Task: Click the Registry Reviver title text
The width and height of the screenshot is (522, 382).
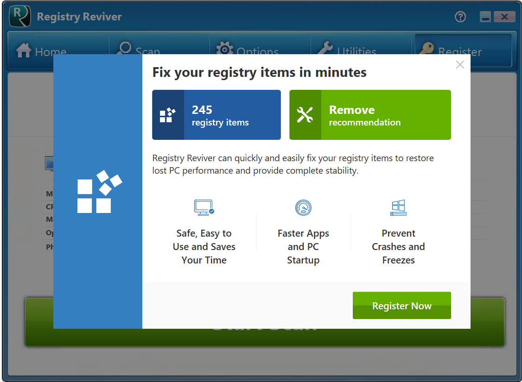Action: pos(79,17)
